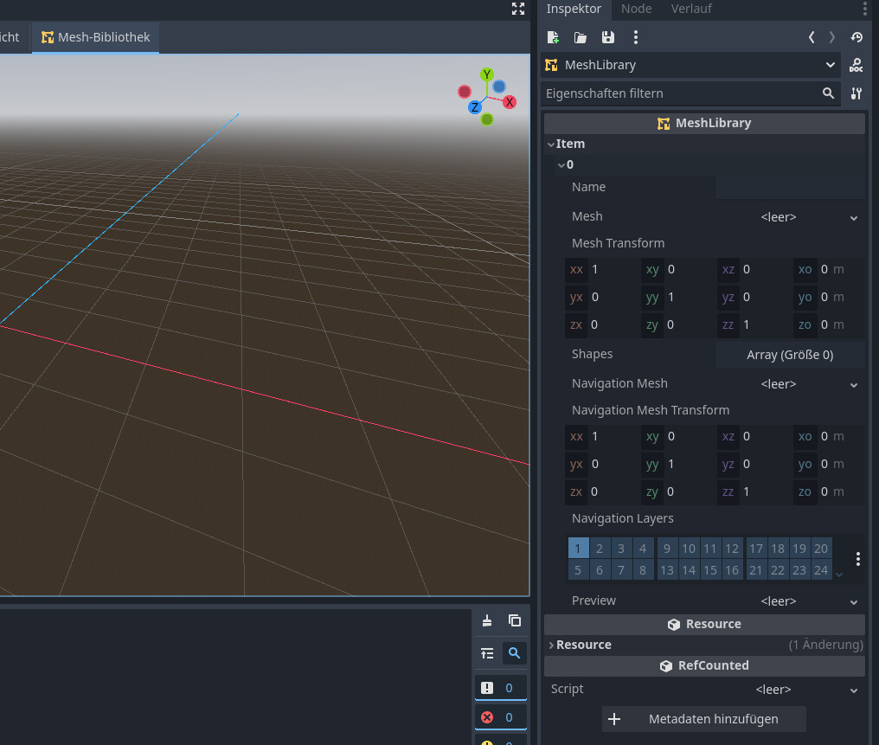Create a new resource in the Inspector
Viewport: 879px width, 745px height.
(552, 37)
